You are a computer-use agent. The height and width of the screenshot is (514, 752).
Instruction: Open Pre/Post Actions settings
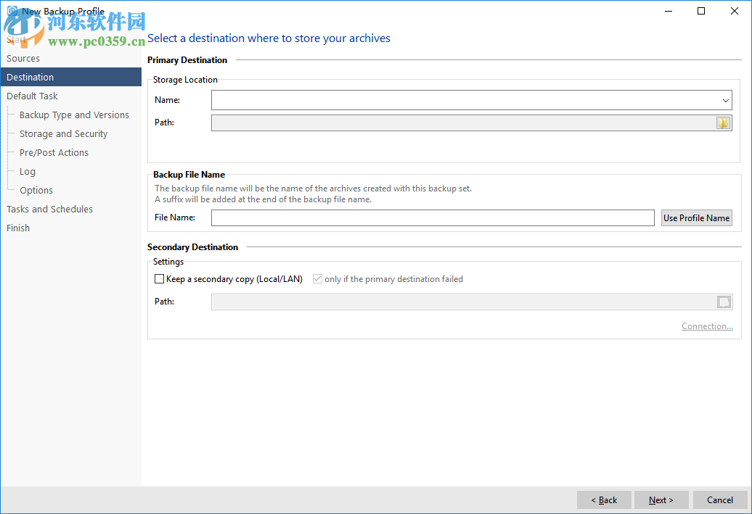tap(54, 153)
